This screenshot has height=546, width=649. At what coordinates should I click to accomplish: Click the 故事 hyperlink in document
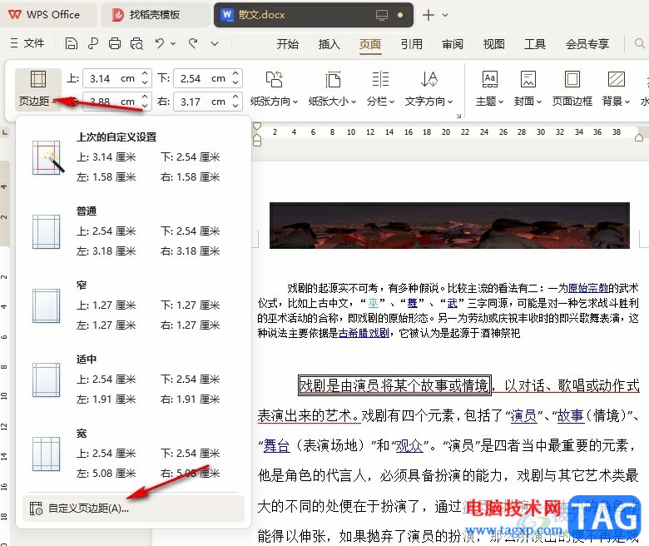570,415
